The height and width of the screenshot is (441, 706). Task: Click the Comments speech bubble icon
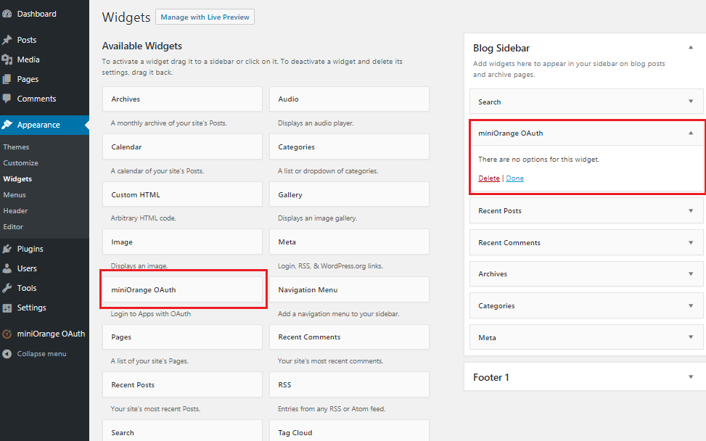click(7, 99)
